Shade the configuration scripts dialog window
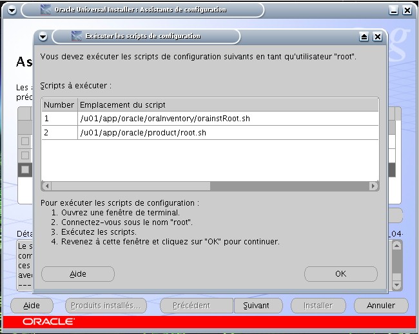The width and height of the screenshot is (419, 334). click(x=364, y=37)
